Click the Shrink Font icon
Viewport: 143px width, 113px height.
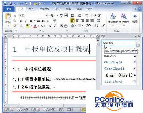point(55,26)
